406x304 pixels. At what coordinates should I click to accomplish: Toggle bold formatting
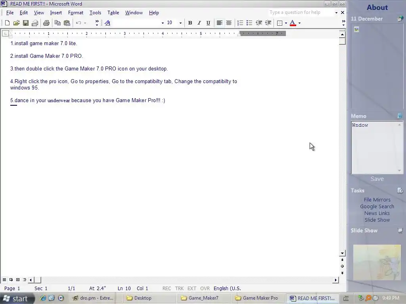pyautogui.click(x=190, y=23)
